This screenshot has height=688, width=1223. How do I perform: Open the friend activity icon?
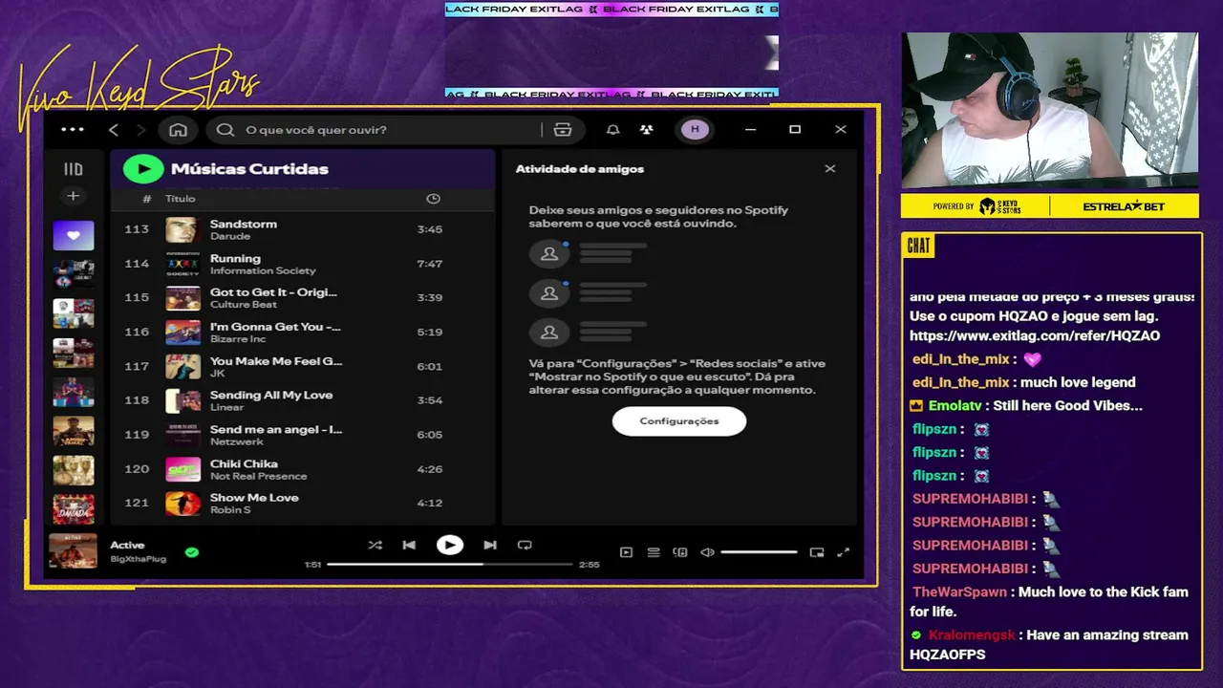pos(647,130)
